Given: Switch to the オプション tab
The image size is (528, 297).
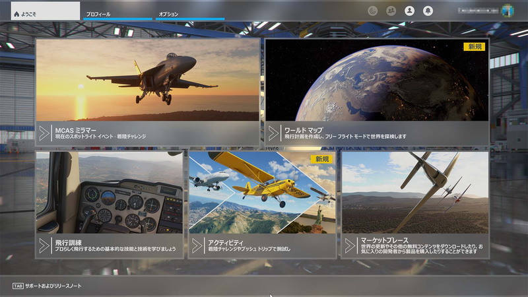Looking at the screenshot, I should [190, 14].
